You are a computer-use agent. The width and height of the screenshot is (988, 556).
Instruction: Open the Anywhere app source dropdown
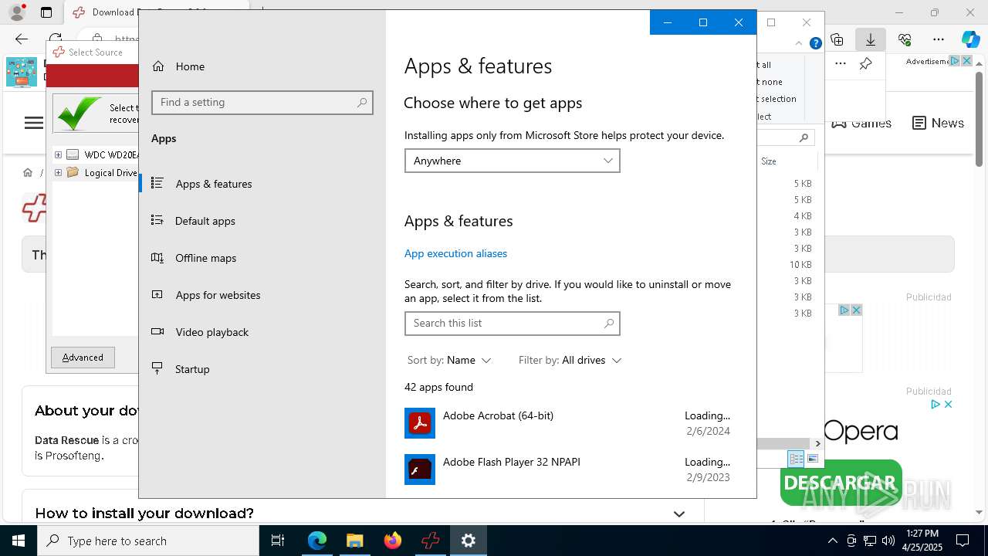click(x=513, y=161)
